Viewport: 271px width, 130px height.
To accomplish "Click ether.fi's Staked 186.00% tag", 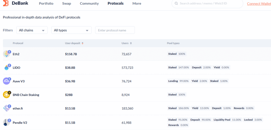I will tap(179, 108).
